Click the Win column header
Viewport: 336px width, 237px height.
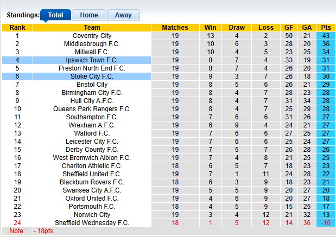[x=210, y=28]
